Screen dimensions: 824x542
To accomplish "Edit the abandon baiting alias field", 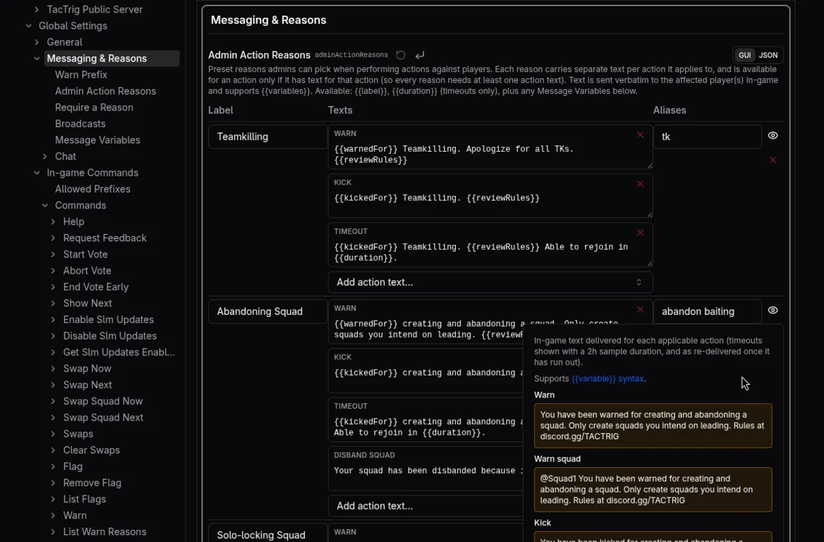I will 707,311.
